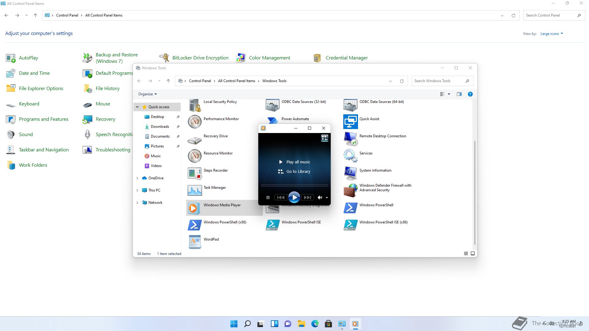Expand the This PC tree node
The height and width of the screenshot is (331, 589).
coord(137,190)
